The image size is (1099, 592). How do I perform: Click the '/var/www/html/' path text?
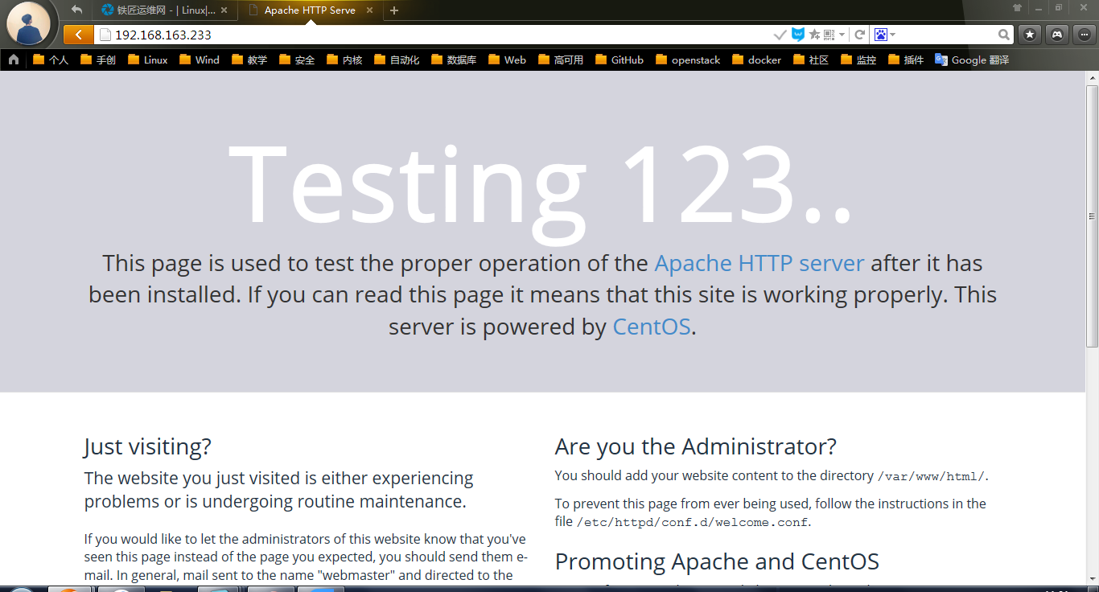(x=932, y=476)
